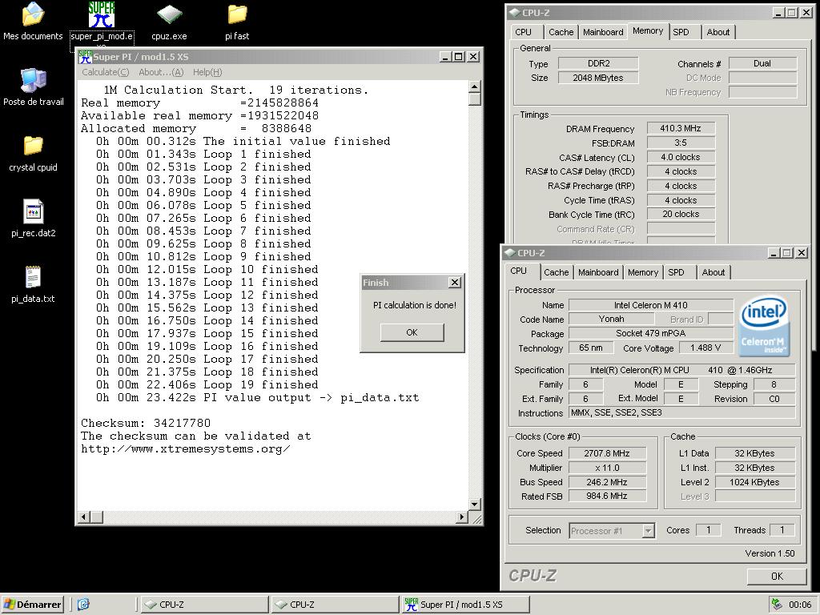Click OK button in CPU-Z window
The width and height of the screenshot is (820, 615).
(x=777, y=576)
